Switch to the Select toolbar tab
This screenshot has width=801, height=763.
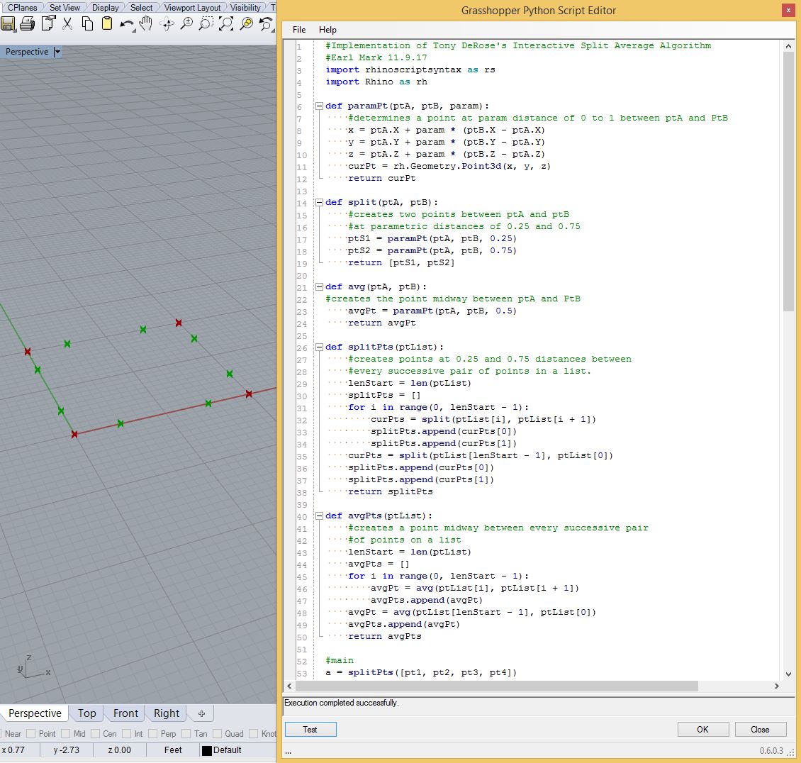coord(141,8)
